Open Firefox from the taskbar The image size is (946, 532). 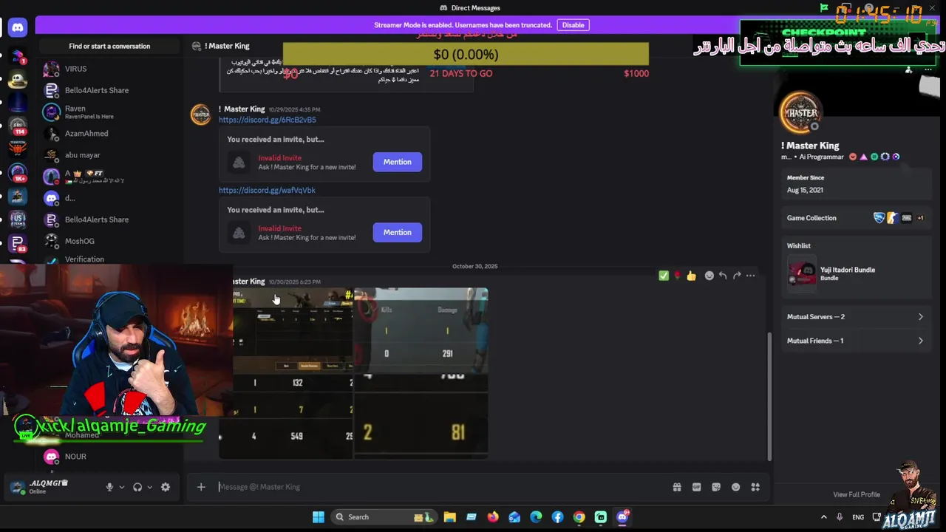point(493,517)
